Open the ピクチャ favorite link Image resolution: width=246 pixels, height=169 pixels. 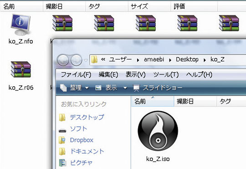(81, 163)
